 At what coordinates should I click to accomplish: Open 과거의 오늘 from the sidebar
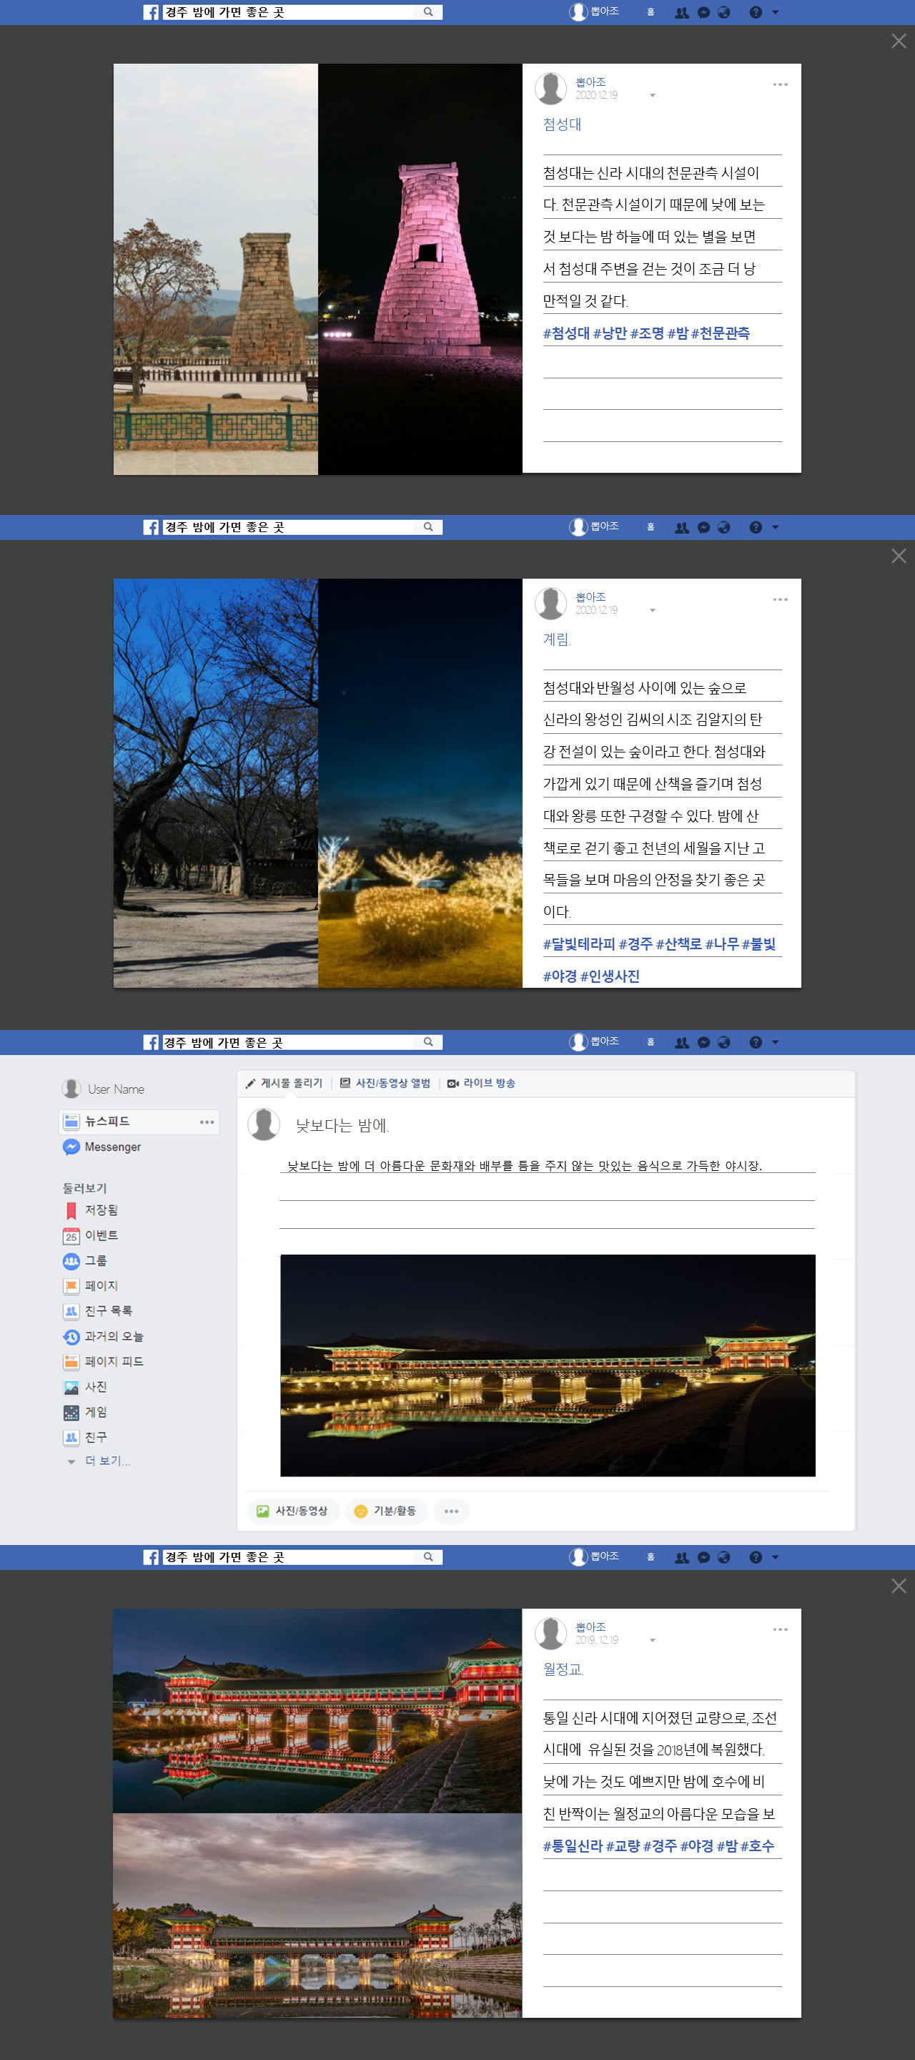pyautogui.click(x=114, y=1336)
